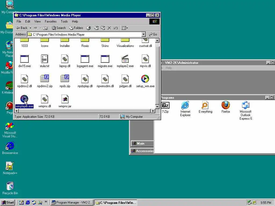The height and width of the screenshot is (206, 275).
Task: Restore the Main program group
Action: [x=142, y=144]
